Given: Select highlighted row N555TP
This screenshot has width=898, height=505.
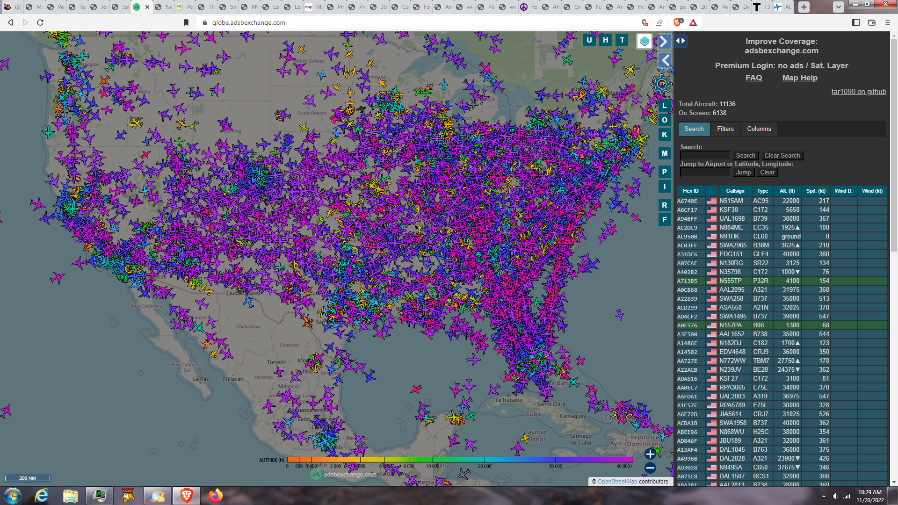Looking at the screenshot, I should 782,281.
